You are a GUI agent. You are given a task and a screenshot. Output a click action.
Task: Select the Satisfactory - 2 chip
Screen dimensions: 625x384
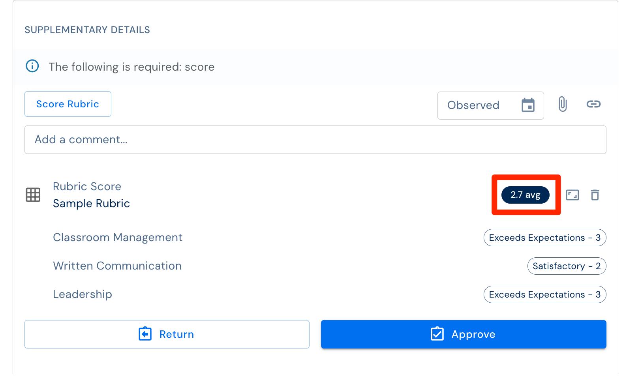pyautogui.click(x=567, y=266)
